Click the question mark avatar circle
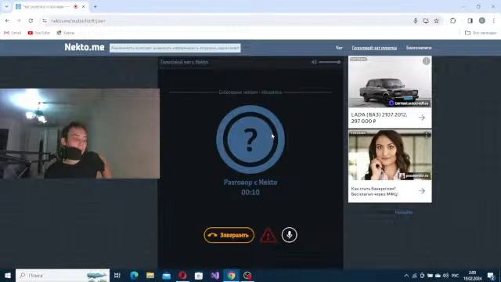The image size is (501, 282). point(250,139)
